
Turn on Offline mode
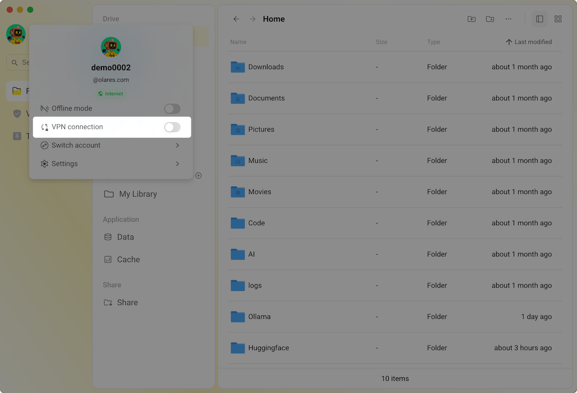[172, 108]
